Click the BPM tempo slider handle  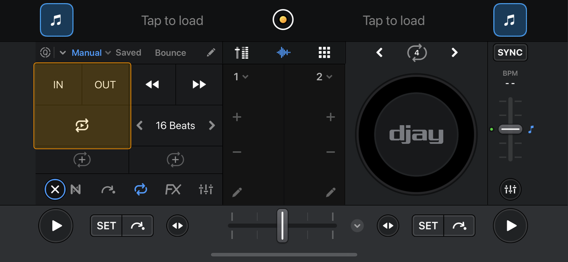pos(510,129)
